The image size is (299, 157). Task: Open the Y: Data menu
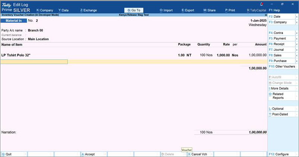coord(63,10)
